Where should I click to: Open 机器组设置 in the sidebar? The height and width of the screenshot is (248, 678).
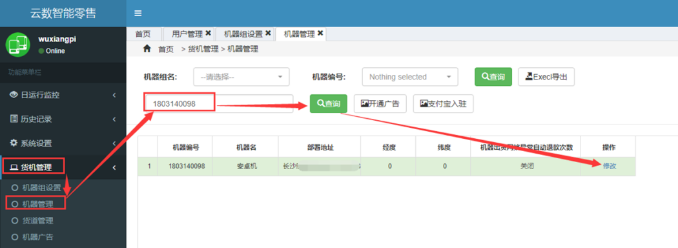tap(41, 188)
